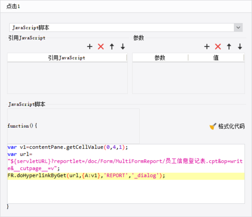Click inside the empty 引用JavaScript list area
This screenshot has height=217, width=252.
pyautogui.click(x=67, y=78)
